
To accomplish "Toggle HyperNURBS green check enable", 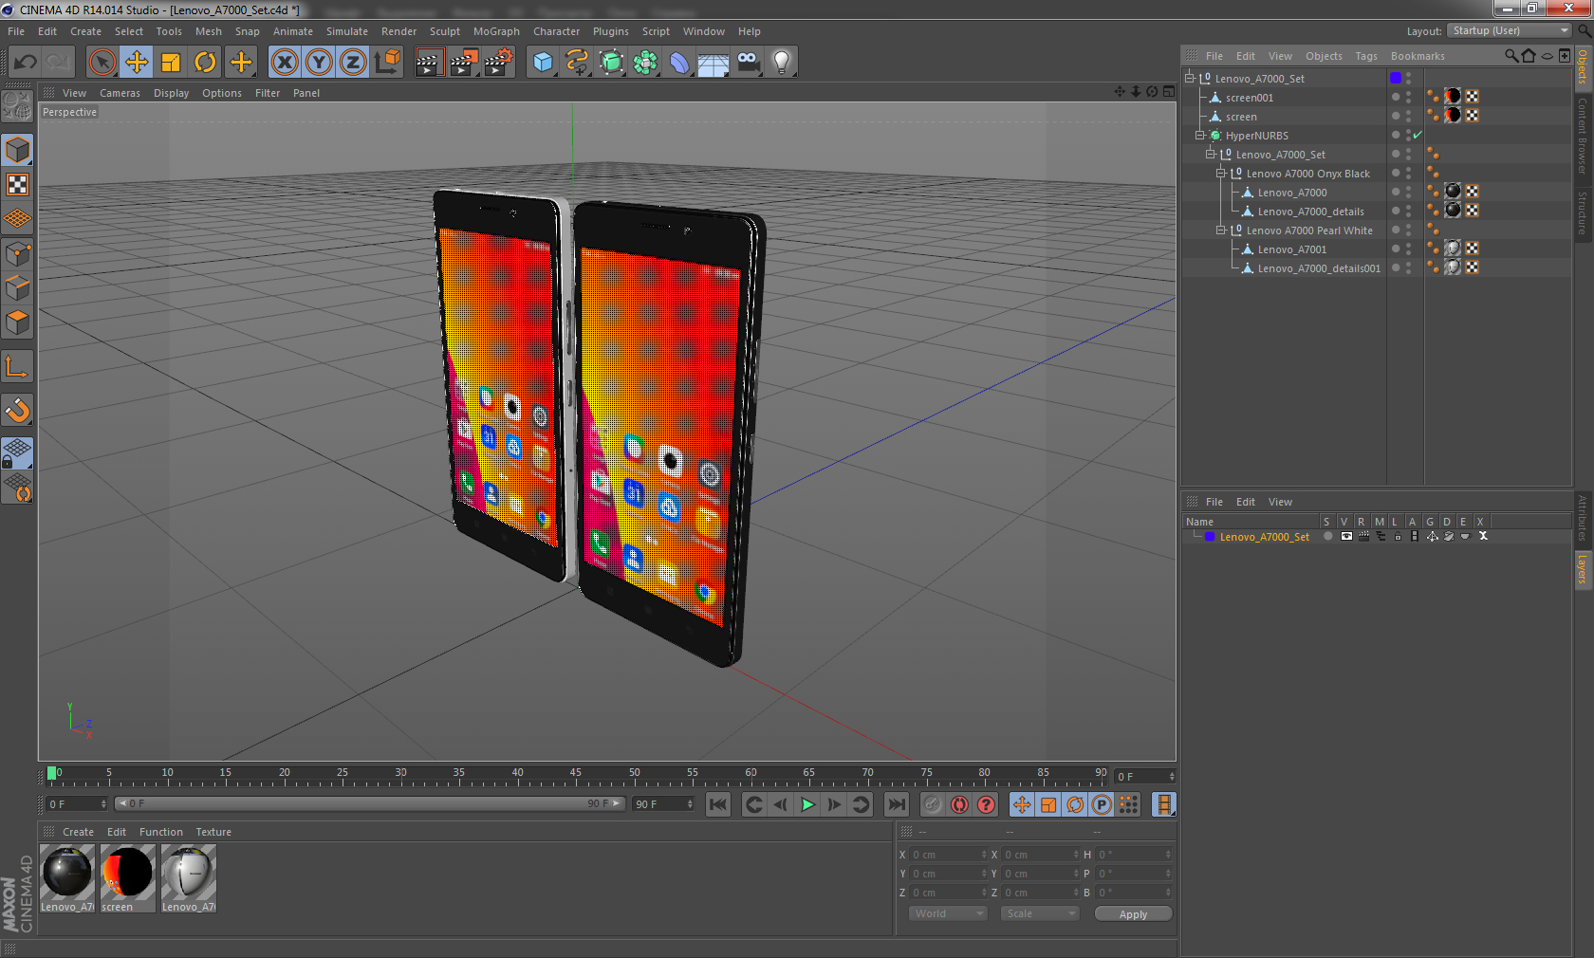I will click(x=1418, y=136).
